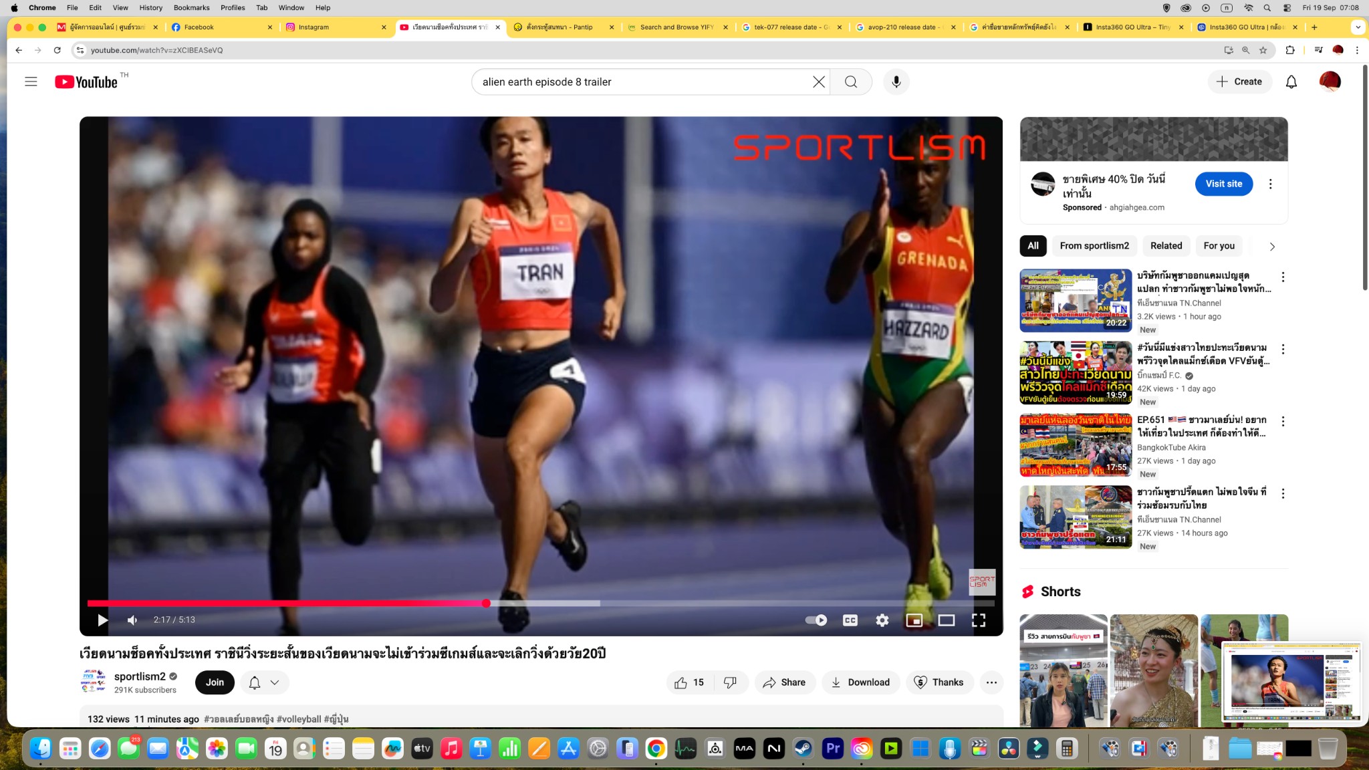This screenshot has width=1369, height=770.
Task: Switch to the Instagram browser tab
Action: click(x=336, y=27)
